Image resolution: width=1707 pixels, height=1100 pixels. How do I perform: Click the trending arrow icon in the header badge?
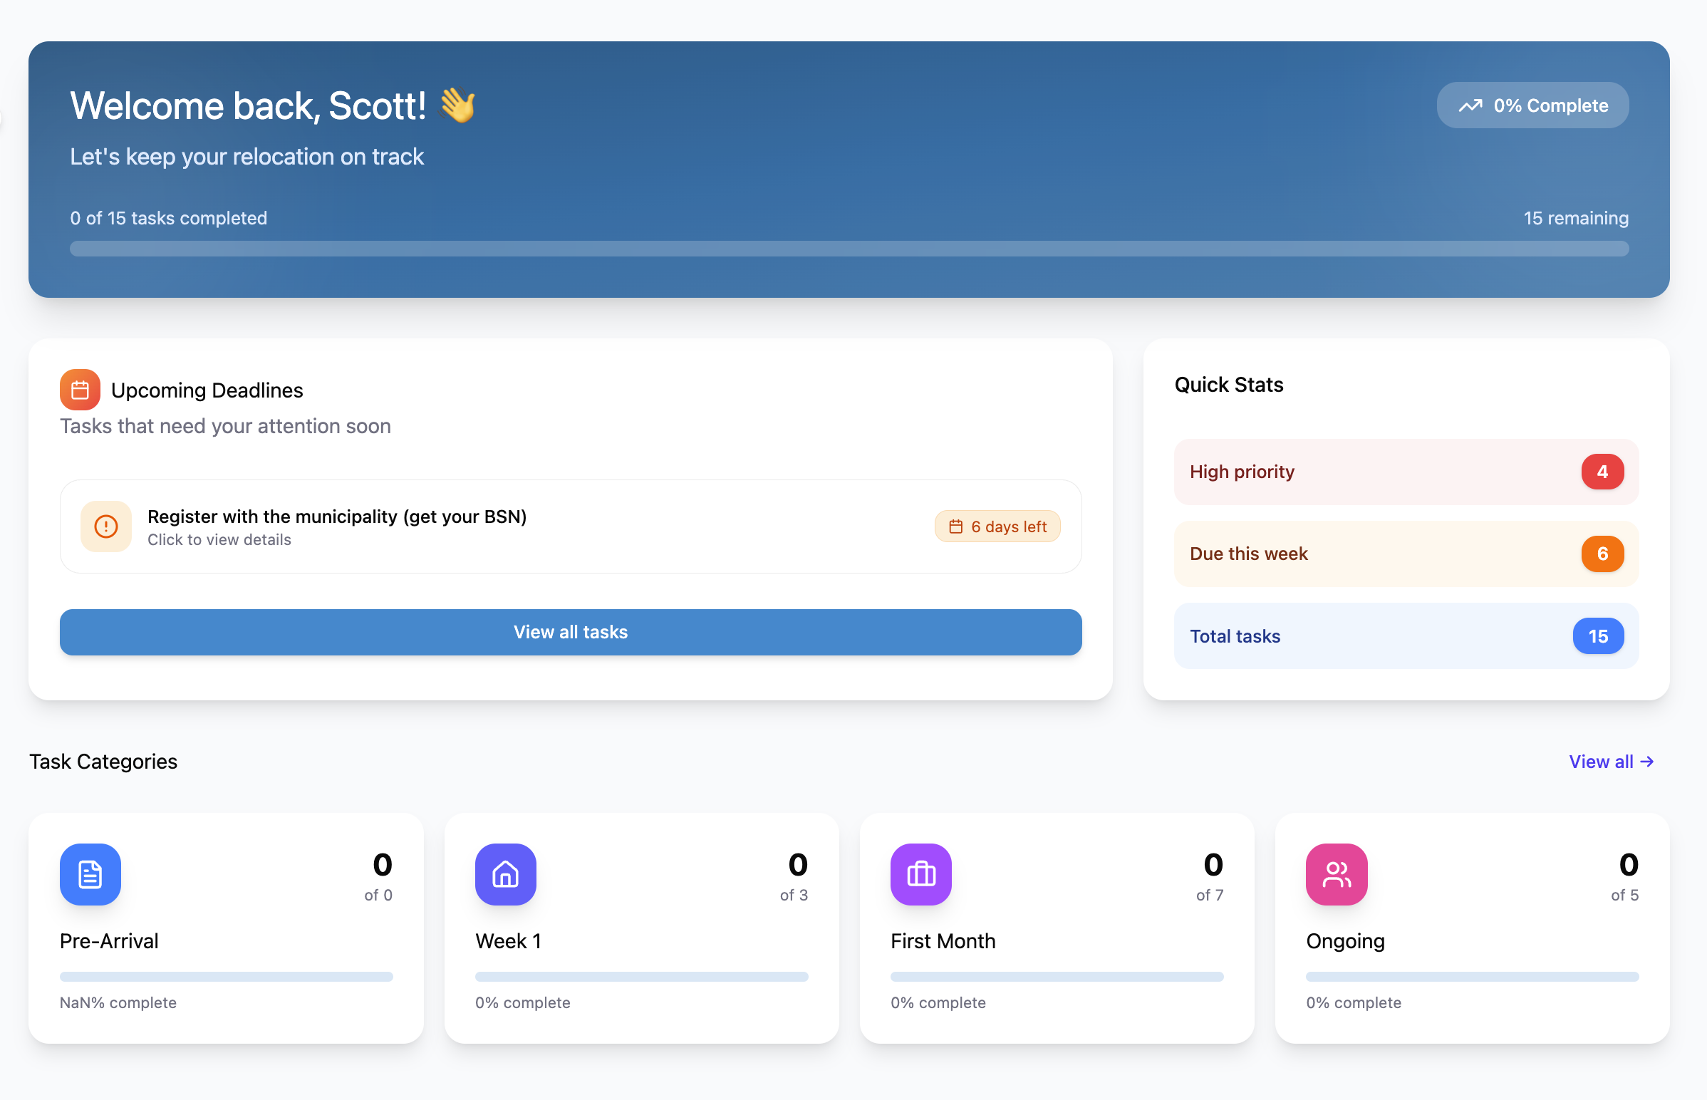[1469, 105]
